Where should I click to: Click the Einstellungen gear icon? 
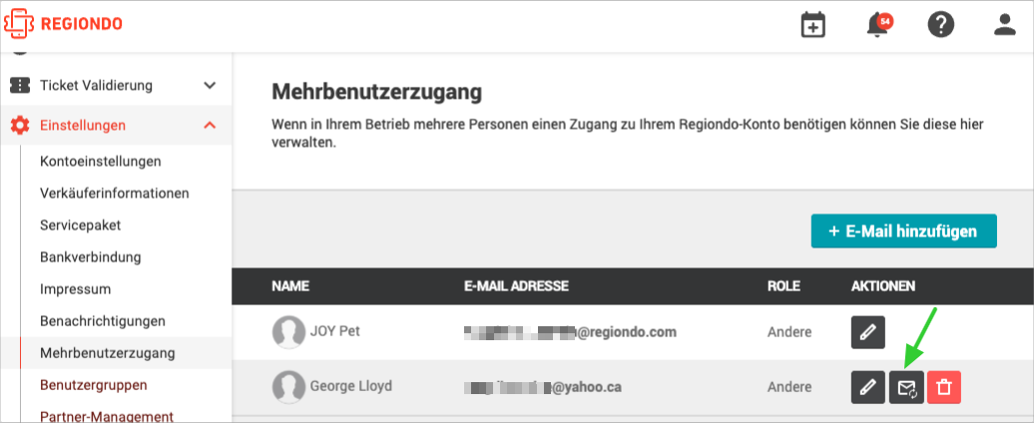click(20, 125)
